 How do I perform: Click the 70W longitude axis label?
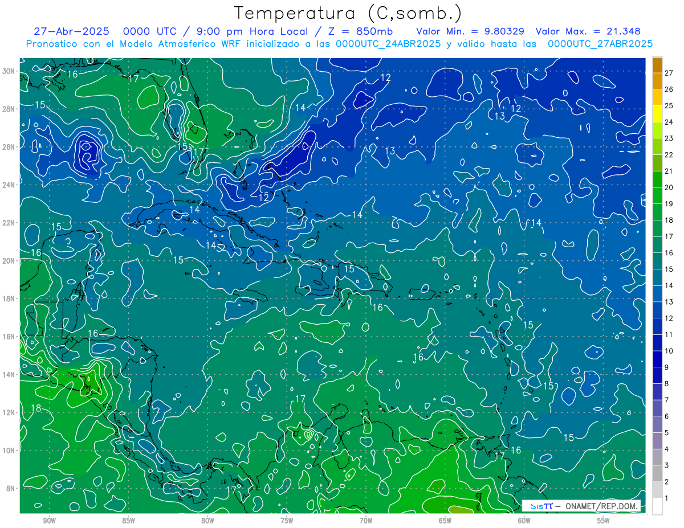(x=366, y=521)
